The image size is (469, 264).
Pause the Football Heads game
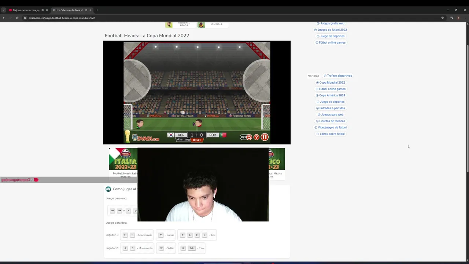(x=265, y=137)
